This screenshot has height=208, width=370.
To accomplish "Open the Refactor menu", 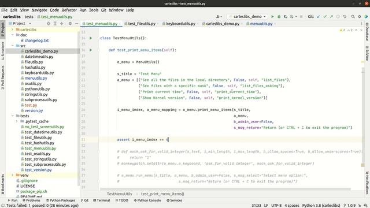I will tap(69, 10).
